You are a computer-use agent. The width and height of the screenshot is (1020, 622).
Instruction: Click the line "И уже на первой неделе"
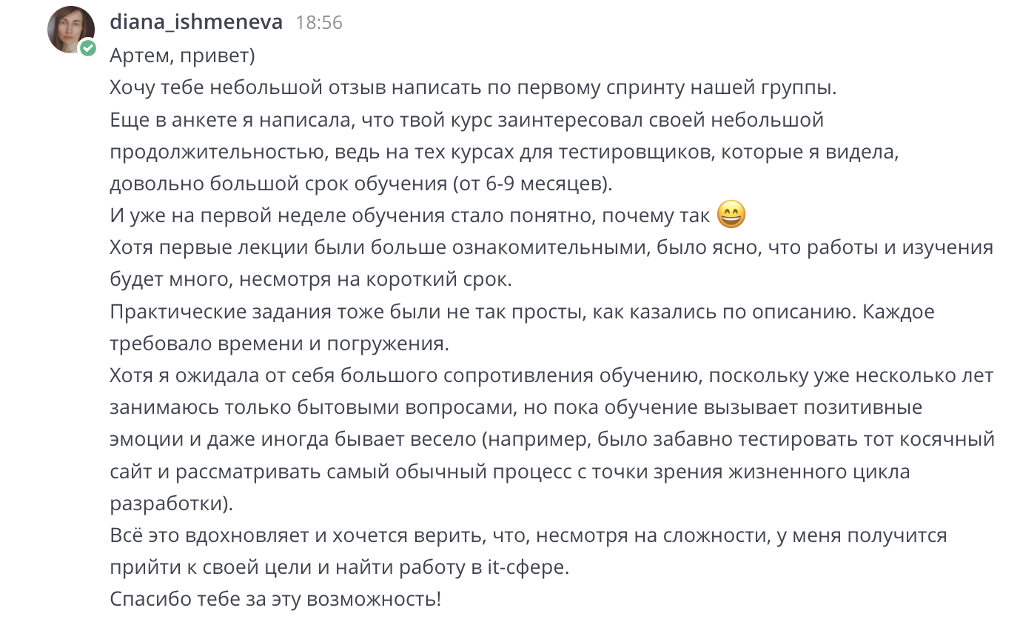[x=410, y=215]
